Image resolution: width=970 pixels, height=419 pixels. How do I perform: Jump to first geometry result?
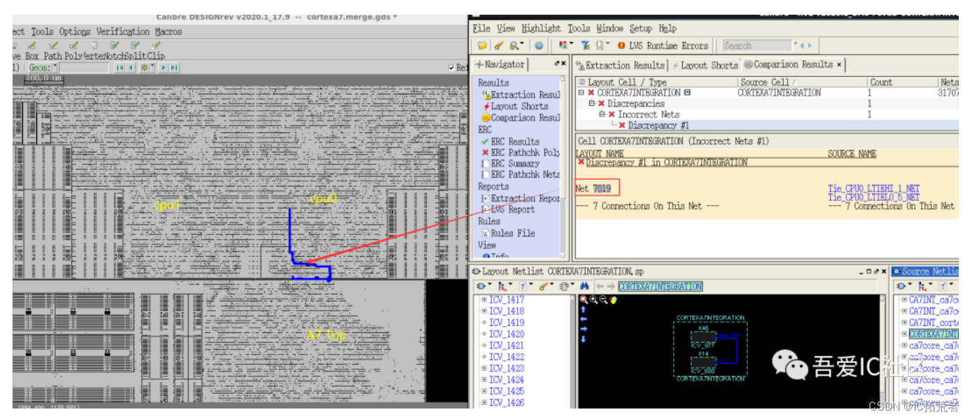click(120, 68)
